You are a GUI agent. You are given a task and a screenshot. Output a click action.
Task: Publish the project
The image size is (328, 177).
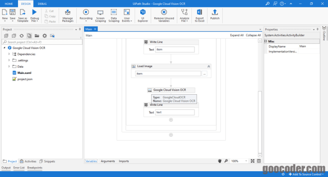[x=215, y=14]
